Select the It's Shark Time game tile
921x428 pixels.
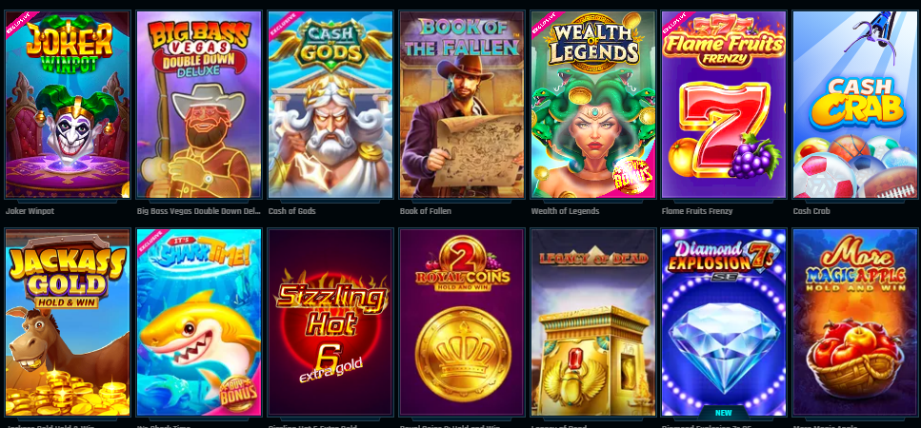click(199, 322)
